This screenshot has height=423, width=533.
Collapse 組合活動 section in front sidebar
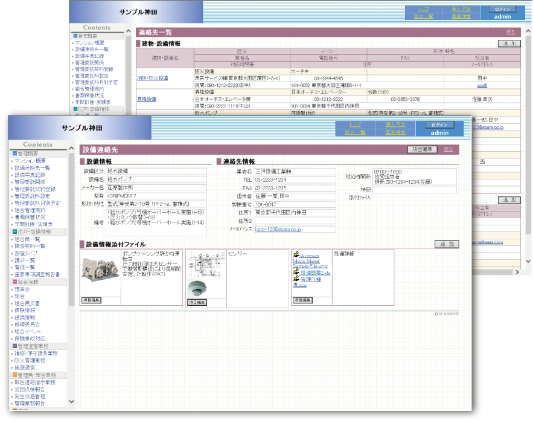(15, 282)
